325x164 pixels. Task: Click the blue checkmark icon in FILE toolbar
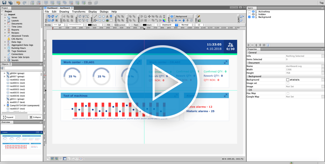57,17
